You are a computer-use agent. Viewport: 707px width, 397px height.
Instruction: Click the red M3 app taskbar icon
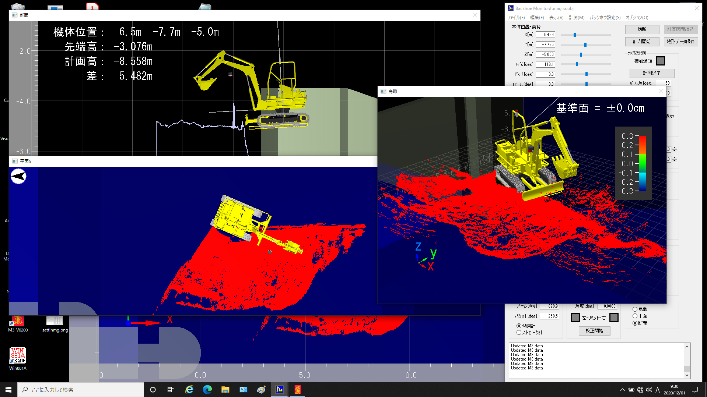[x=298, y=390]
